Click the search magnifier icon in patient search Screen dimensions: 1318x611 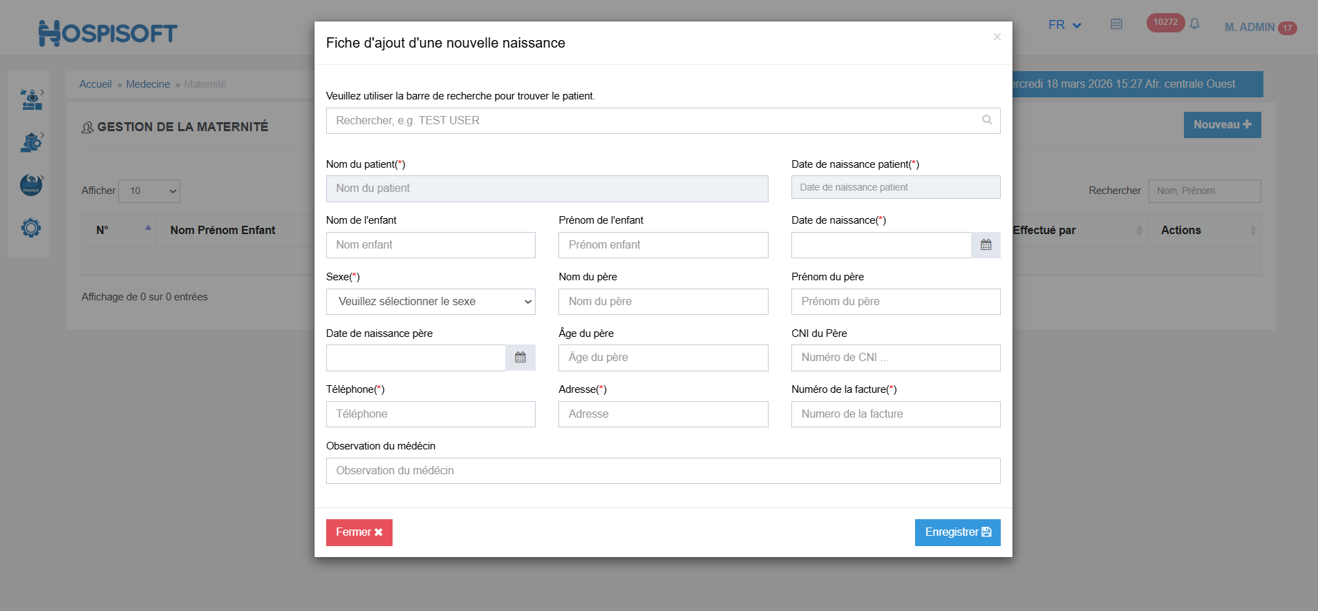987,120
